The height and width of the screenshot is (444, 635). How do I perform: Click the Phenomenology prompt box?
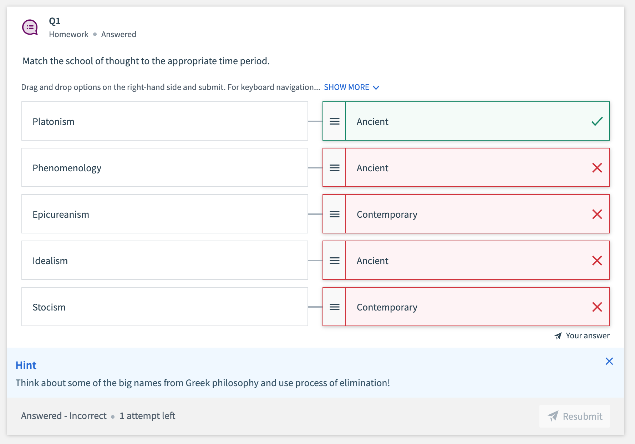164,168
